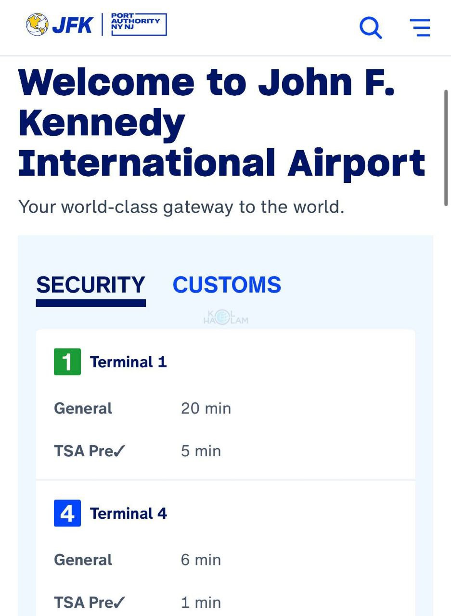Click the Kol Haolam watermark logo
The height and width of the screenshot is (616, 451).
pos(225,318)
